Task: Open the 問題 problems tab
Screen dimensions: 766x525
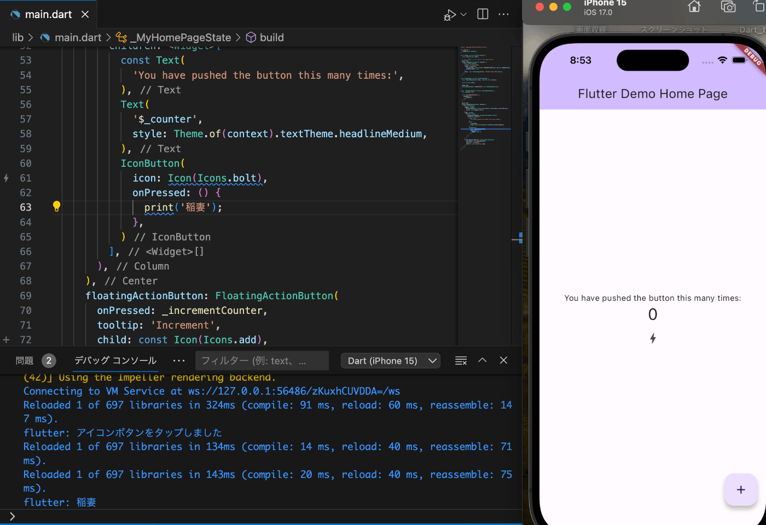Action: 25,360
